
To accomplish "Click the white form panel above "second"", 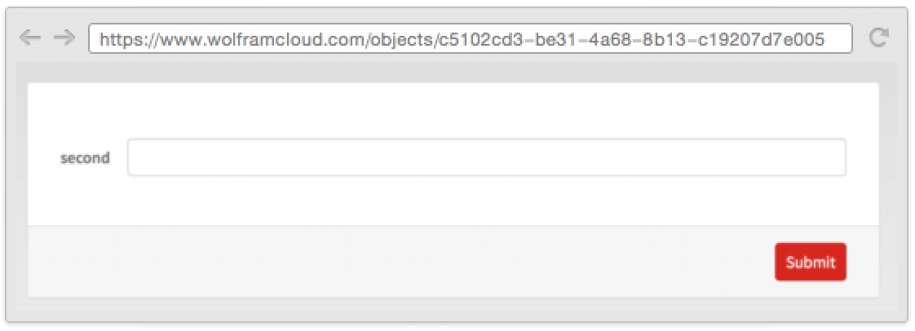I will pyautogui.click(x=453, y=111).
